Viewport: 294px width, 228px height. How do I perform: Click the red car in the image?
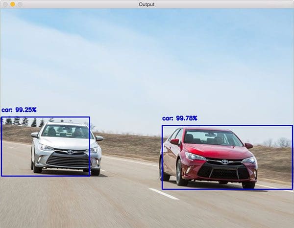pos(209,158)
